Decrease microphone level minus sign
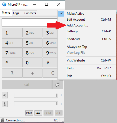 tap(11, 104)
